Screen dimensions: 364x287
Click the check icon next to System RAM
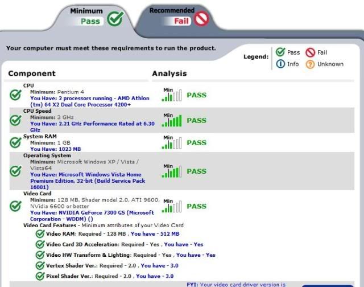pos(15,143)
